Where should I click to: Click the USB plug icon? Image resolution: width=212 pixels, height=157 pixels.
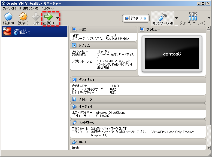74,142
